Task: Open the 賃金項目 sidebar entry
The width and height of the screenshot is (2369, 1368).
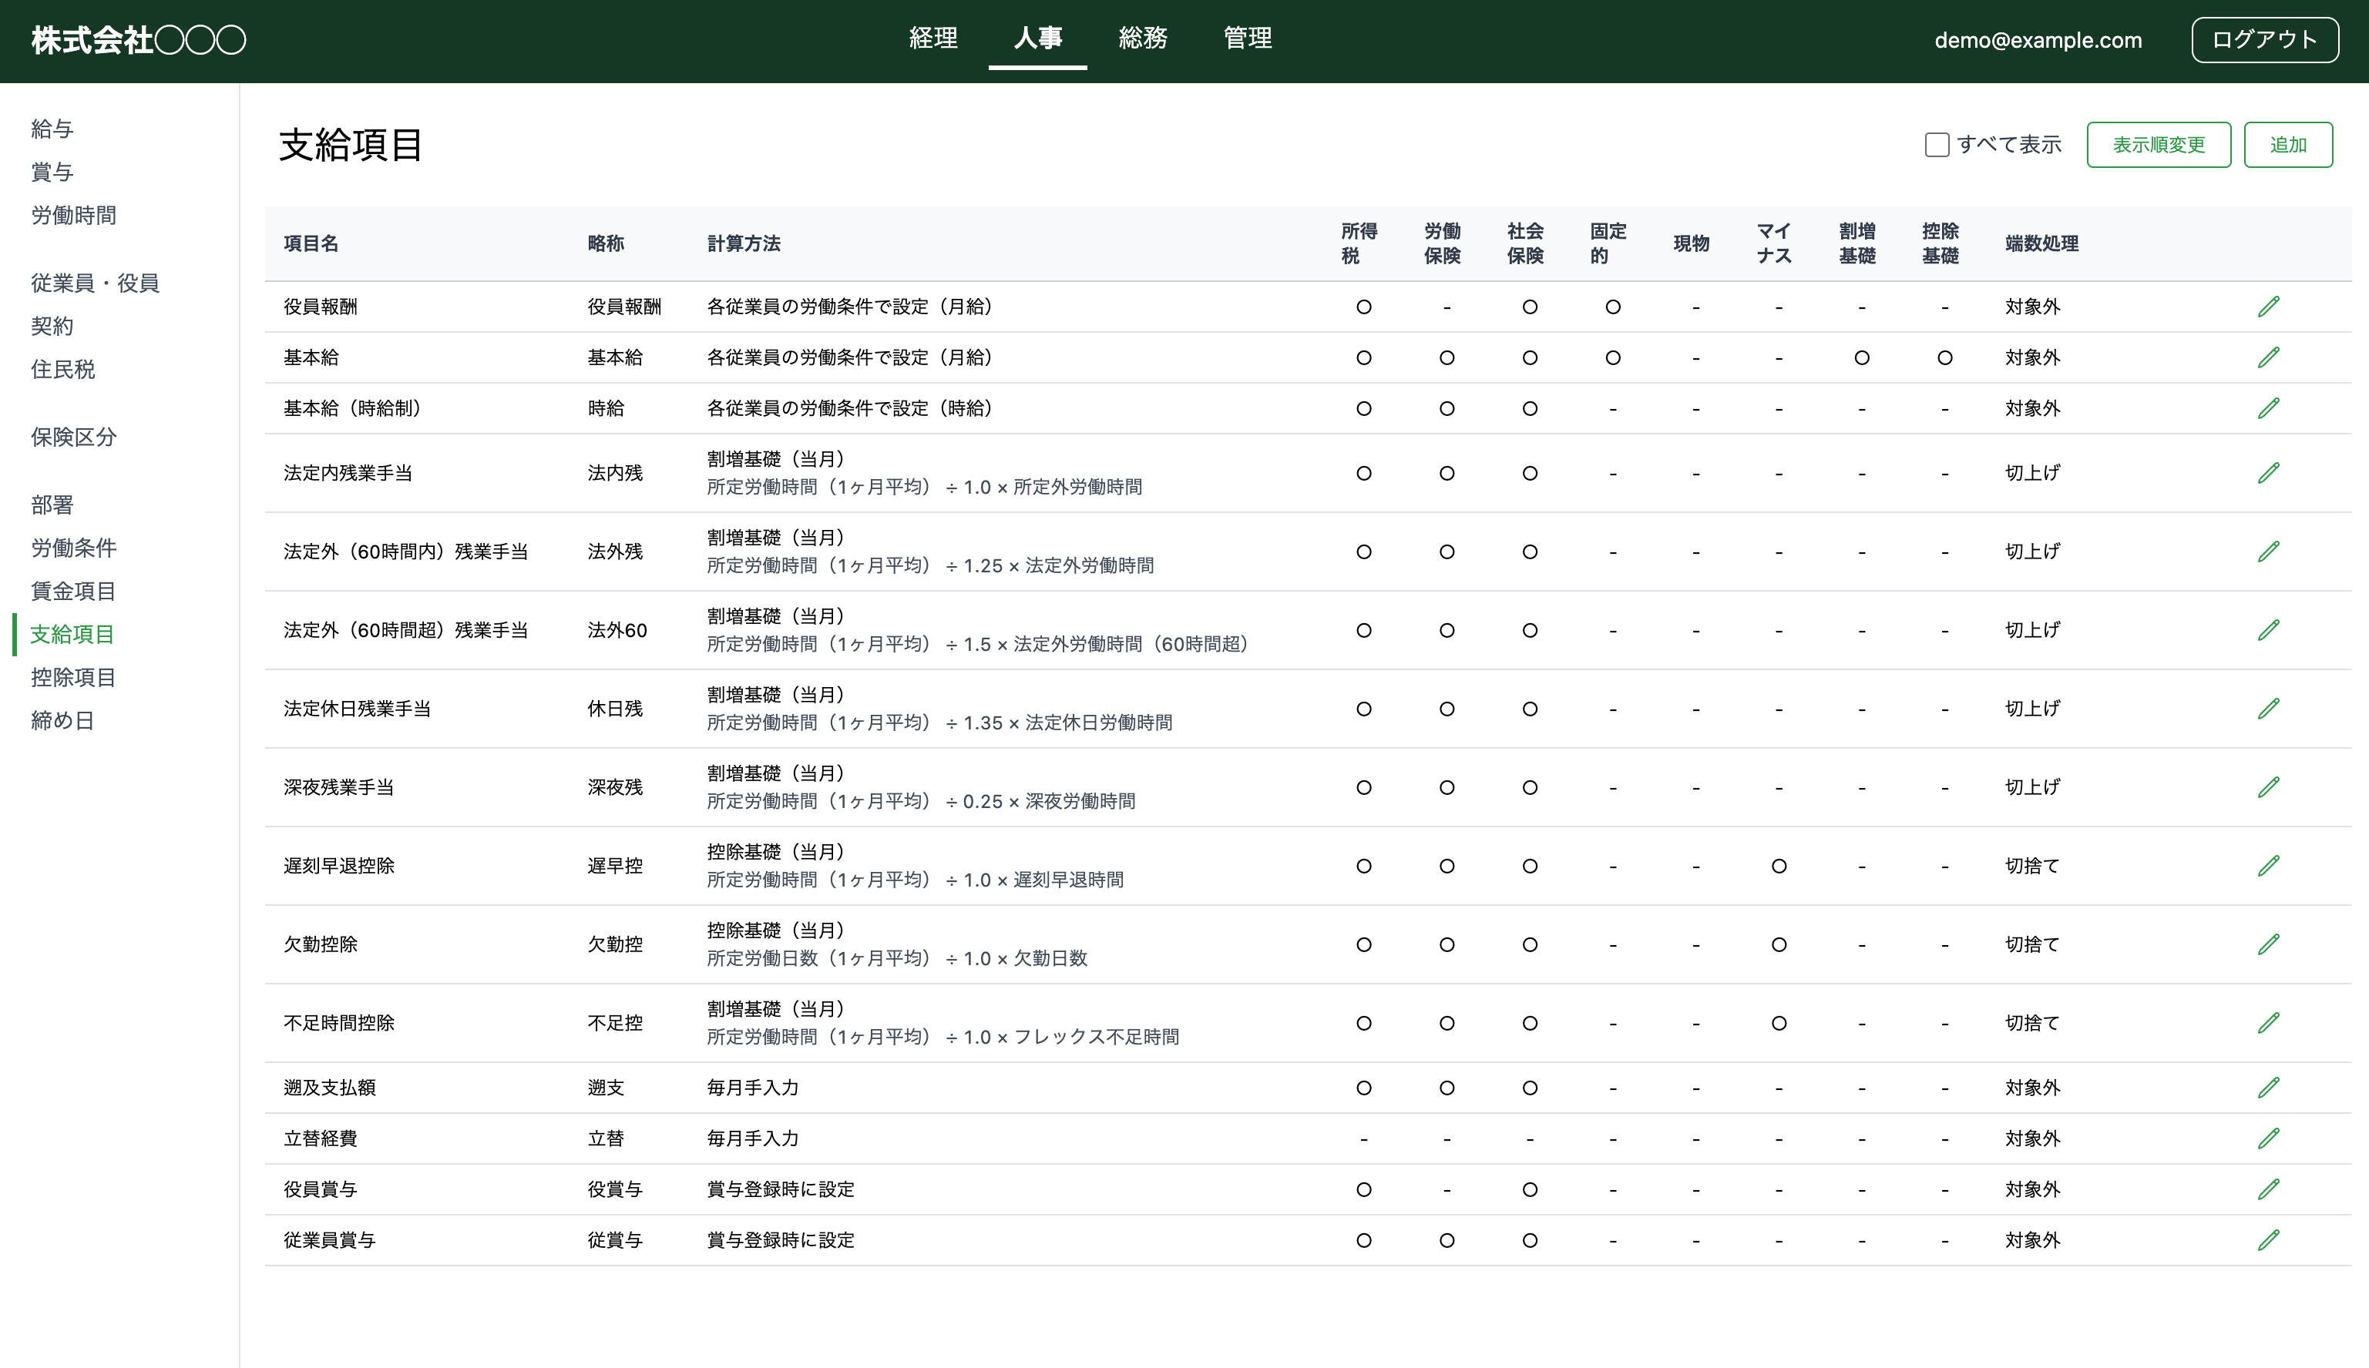Action: click(72, 591)
